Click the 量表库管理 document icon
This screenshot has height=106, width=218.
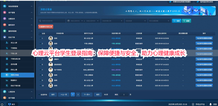click(x=5, y=31)
